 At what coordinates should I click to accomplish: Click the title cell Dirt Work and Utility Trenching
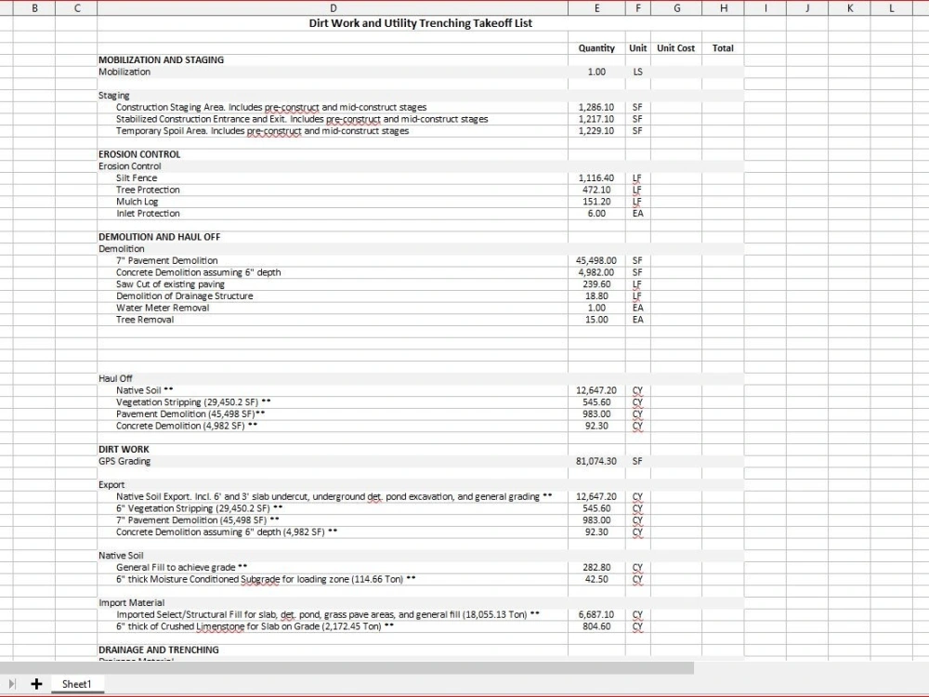point(420,23)
